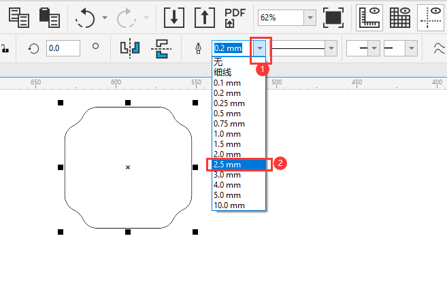Choose 1.5 mm outline width
This screenshot has height=283, width=447.
point(239,144)
